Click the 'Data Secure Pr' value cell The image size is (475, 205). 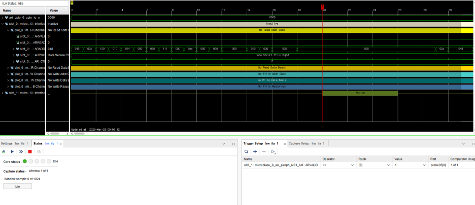57,55
